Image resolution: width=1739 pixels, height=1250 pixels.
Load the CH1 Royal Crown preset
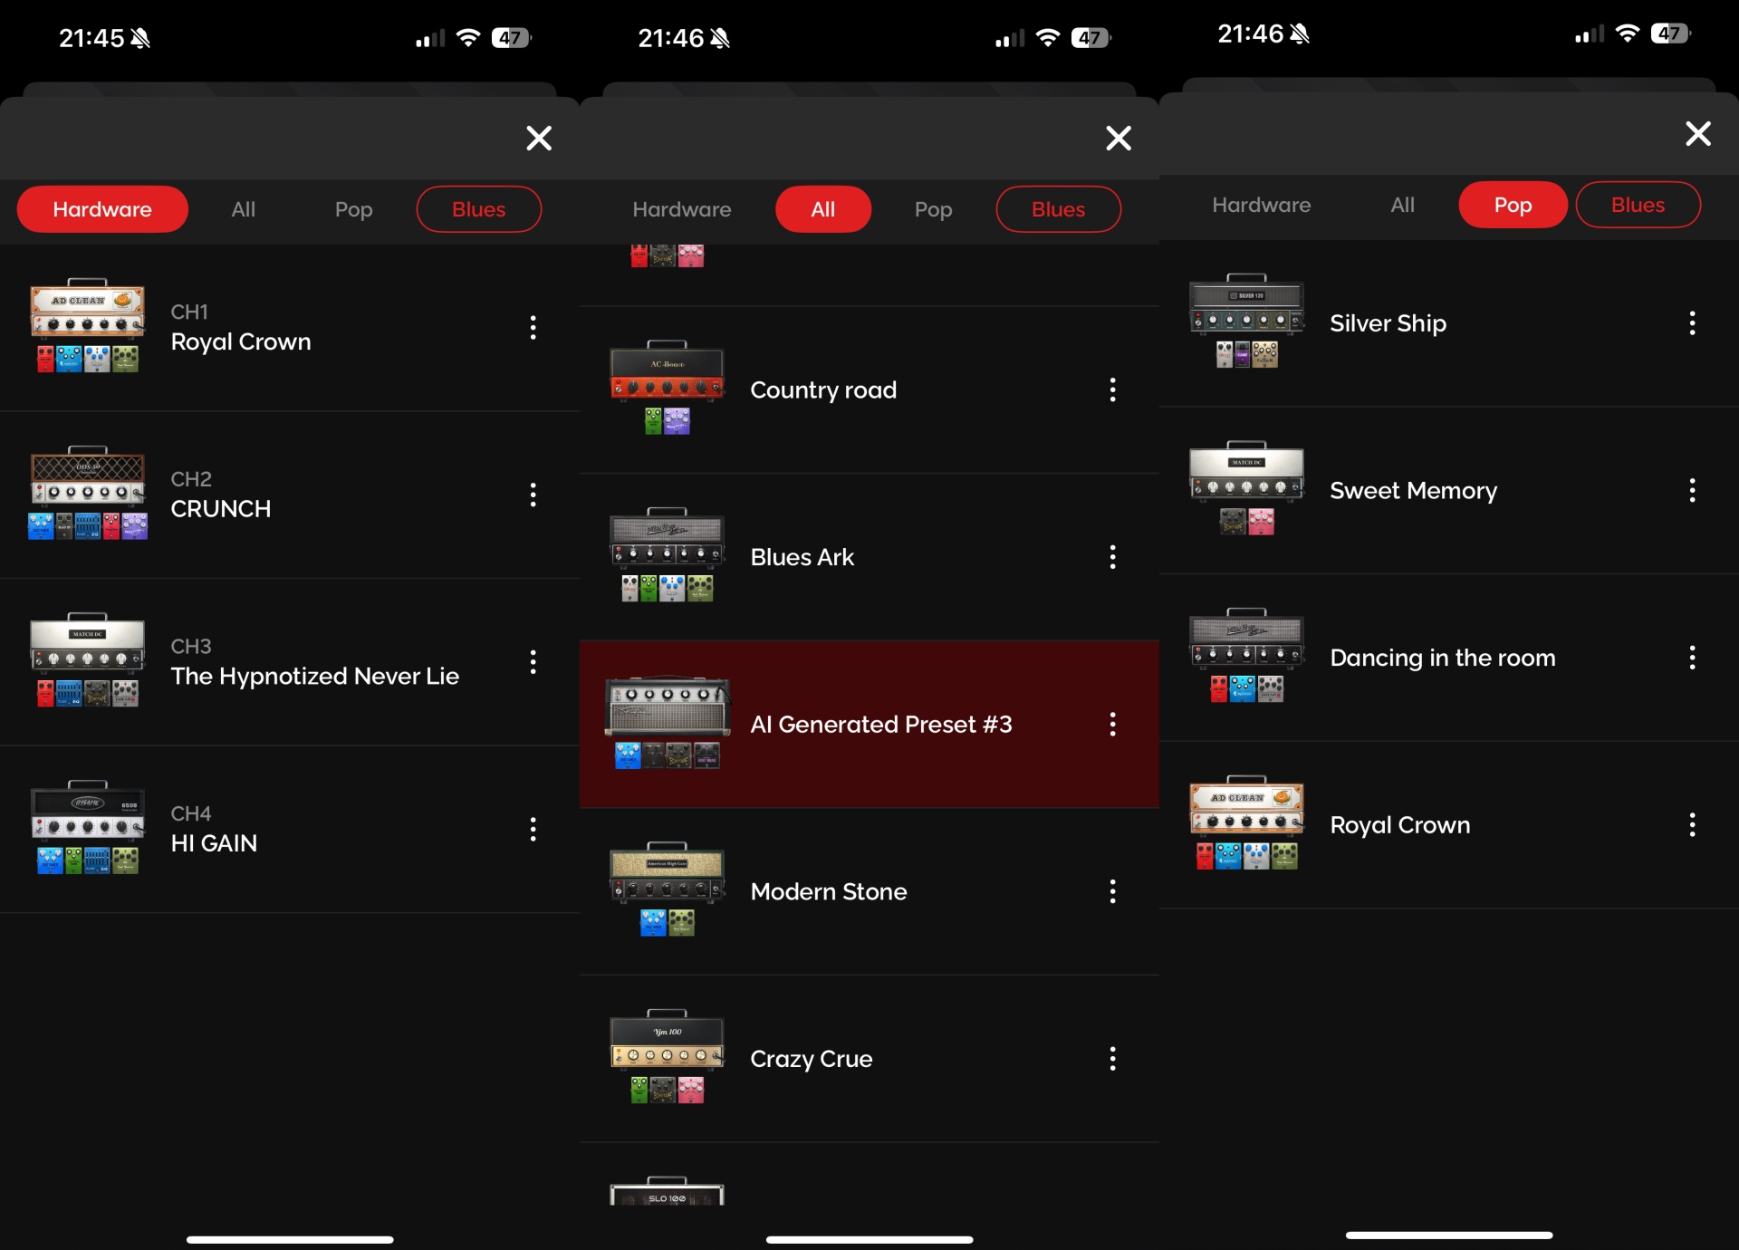(x=290, y=327)
